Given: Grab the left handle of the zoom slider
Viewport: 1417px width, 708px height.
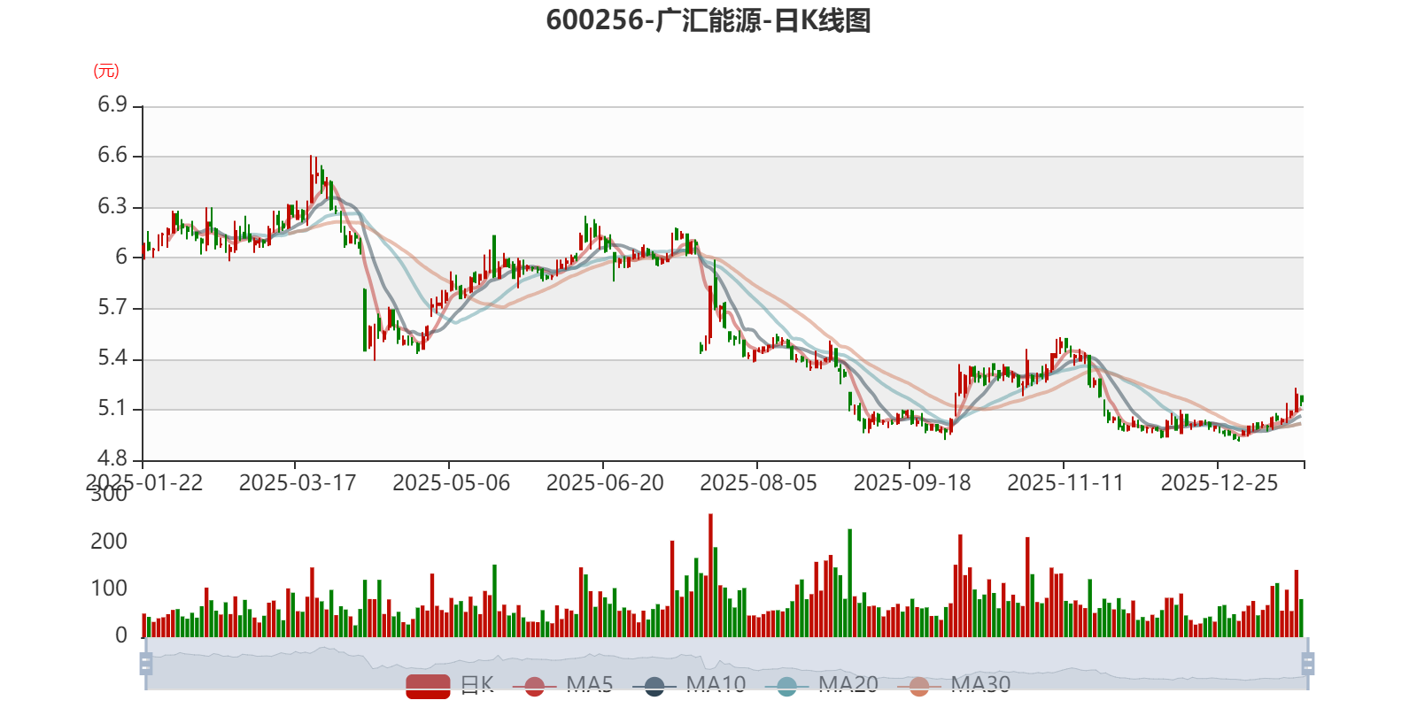Looking at the screenshot, I should pyautogui.click(x=146, y=663).
